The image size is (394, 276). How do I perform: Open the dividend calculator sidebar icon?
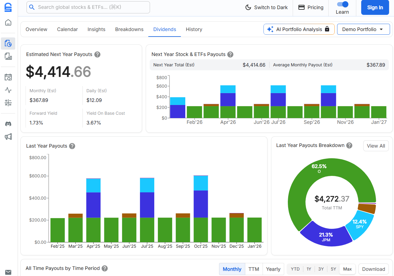[x=8, y=103]
